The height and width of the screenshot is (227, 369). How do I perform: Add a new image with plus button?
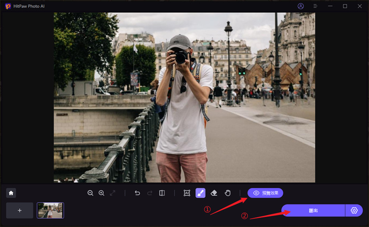click(20, 210)
